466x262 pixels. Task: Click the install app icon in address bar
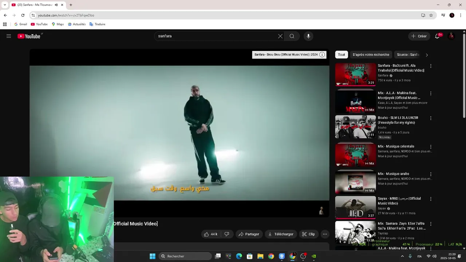tap(423, 15)
